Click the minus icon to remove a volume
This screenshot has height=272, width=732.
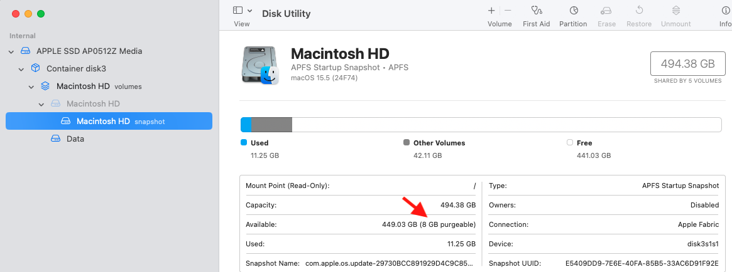pos(508,10)
